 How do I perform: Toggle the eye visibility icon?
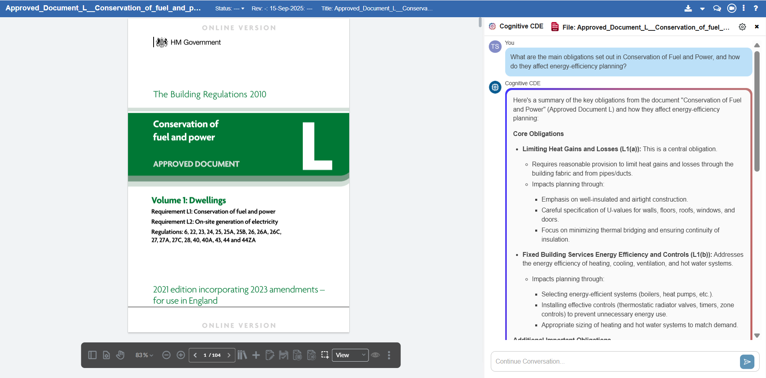click(375, 355)
